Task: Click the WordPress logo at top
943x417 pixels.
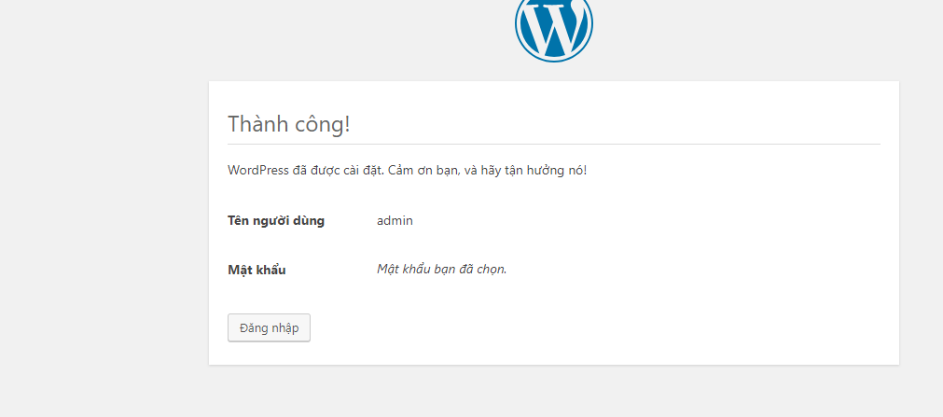Action: coord(553,26)
